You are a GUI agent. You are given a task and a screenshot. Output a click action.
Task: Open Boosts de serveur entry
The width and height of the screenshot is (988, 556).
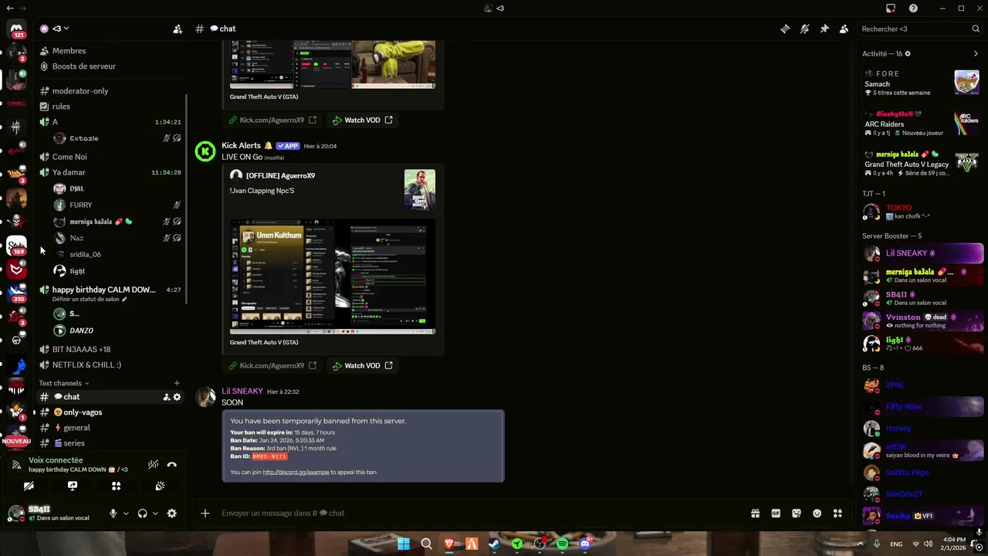tap(111, 66)
